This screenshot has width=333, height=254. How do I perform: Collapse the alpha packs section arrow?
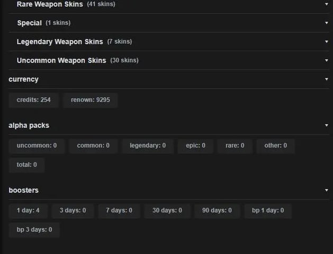point(327,125)
